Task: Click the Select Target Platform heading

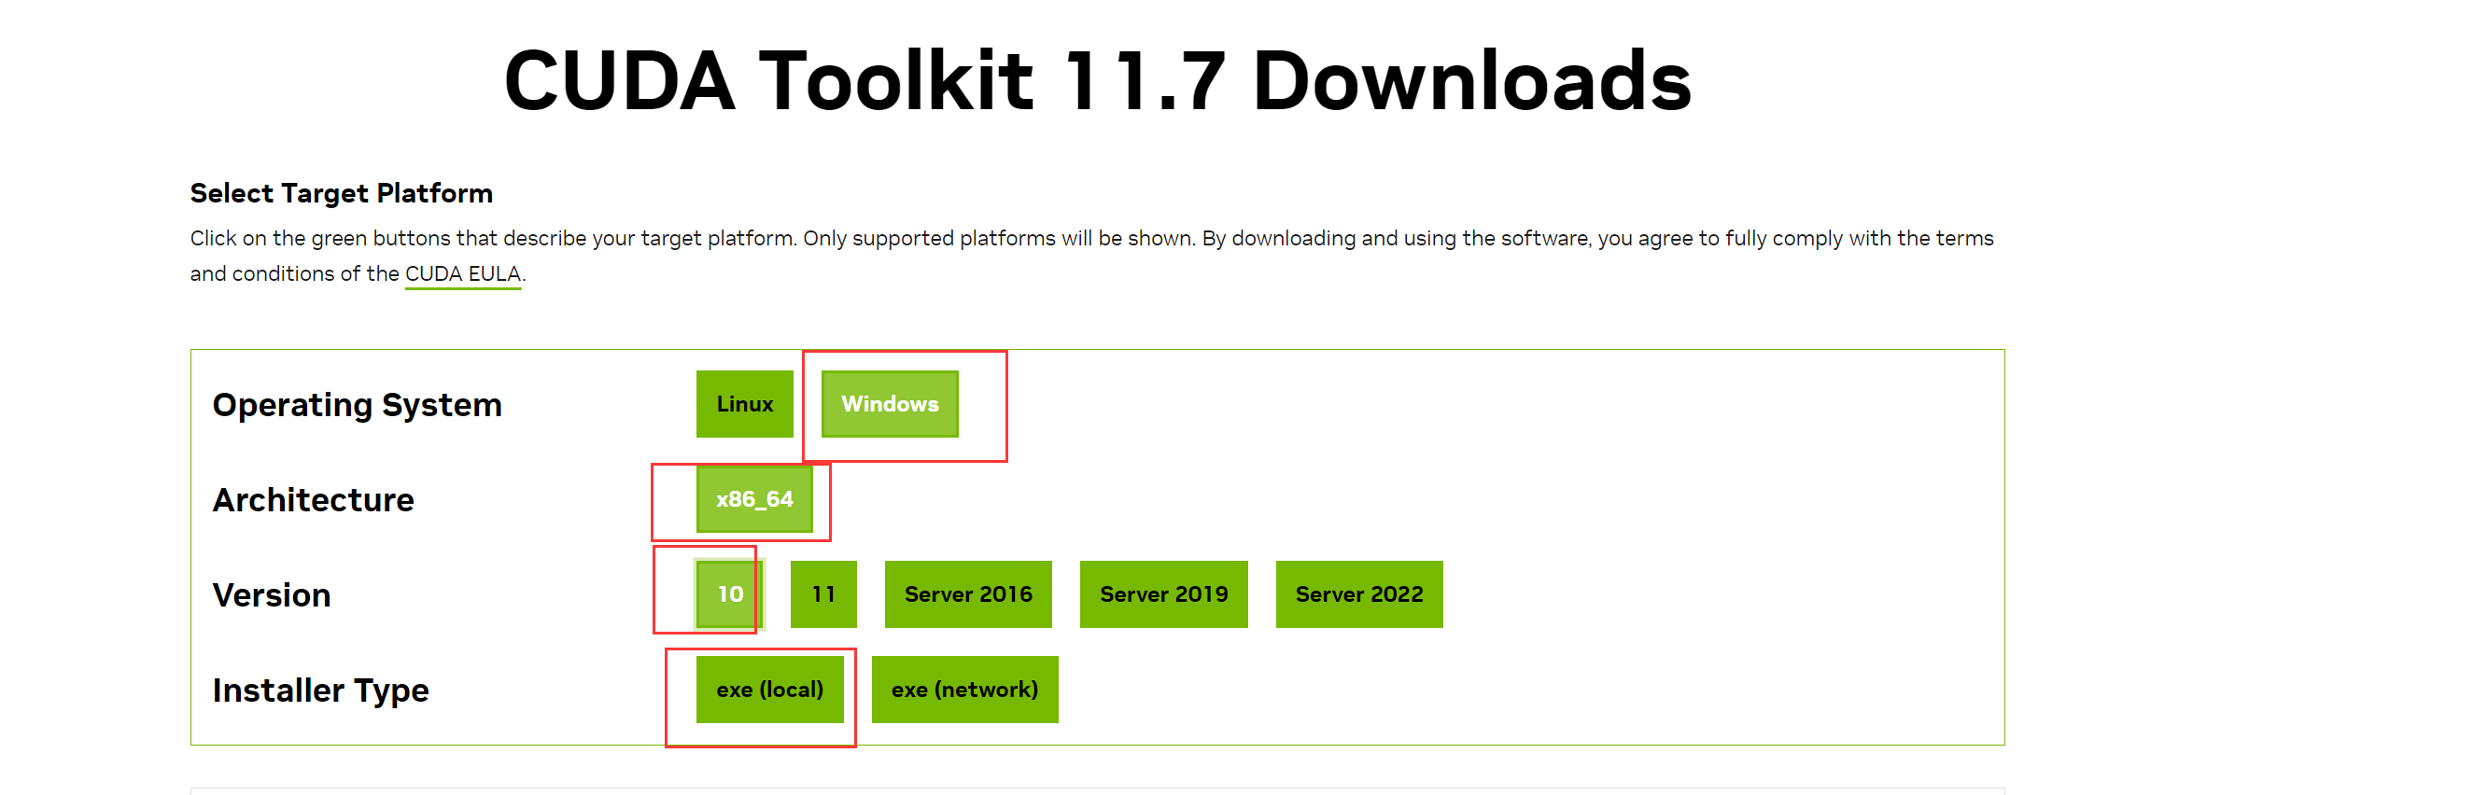Action: [x=341, y=194]
